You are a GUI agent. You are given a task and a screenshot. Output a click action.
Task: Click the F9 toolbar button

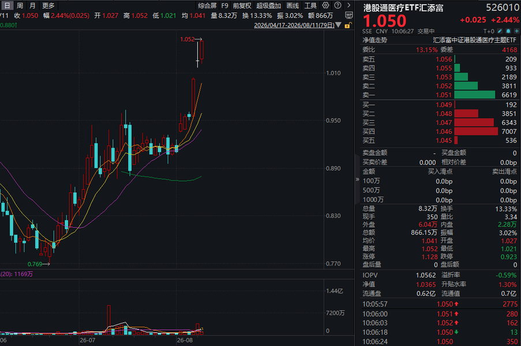click(x=224, y=6)
